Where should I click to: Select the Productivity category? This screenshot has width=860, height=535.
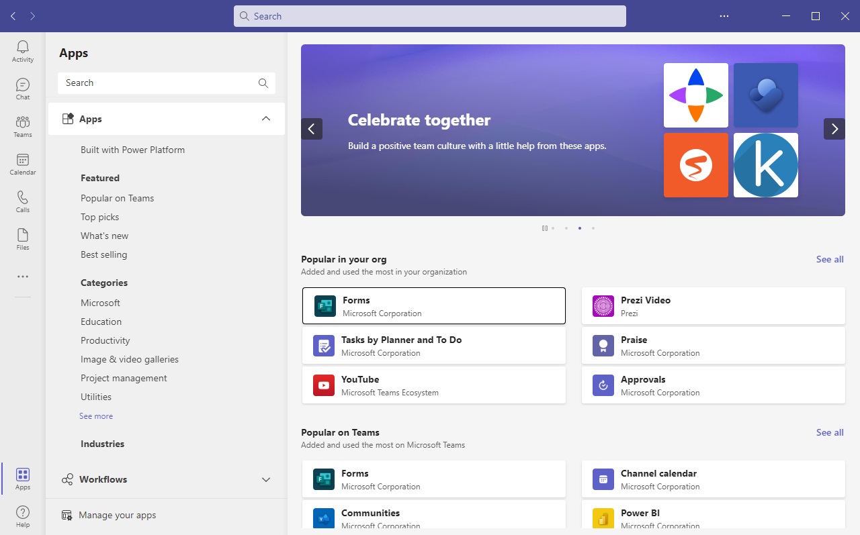pos(105,340)
